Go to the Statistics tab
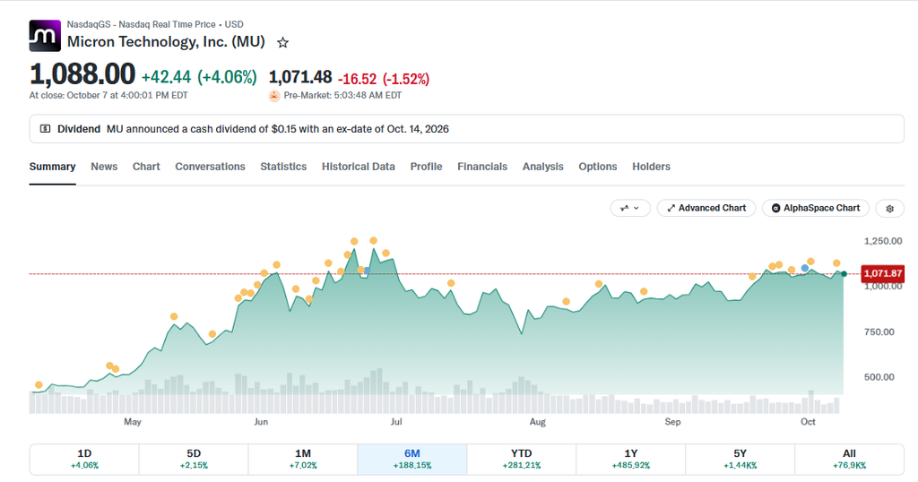918x482 pixels. click(283, 167)
